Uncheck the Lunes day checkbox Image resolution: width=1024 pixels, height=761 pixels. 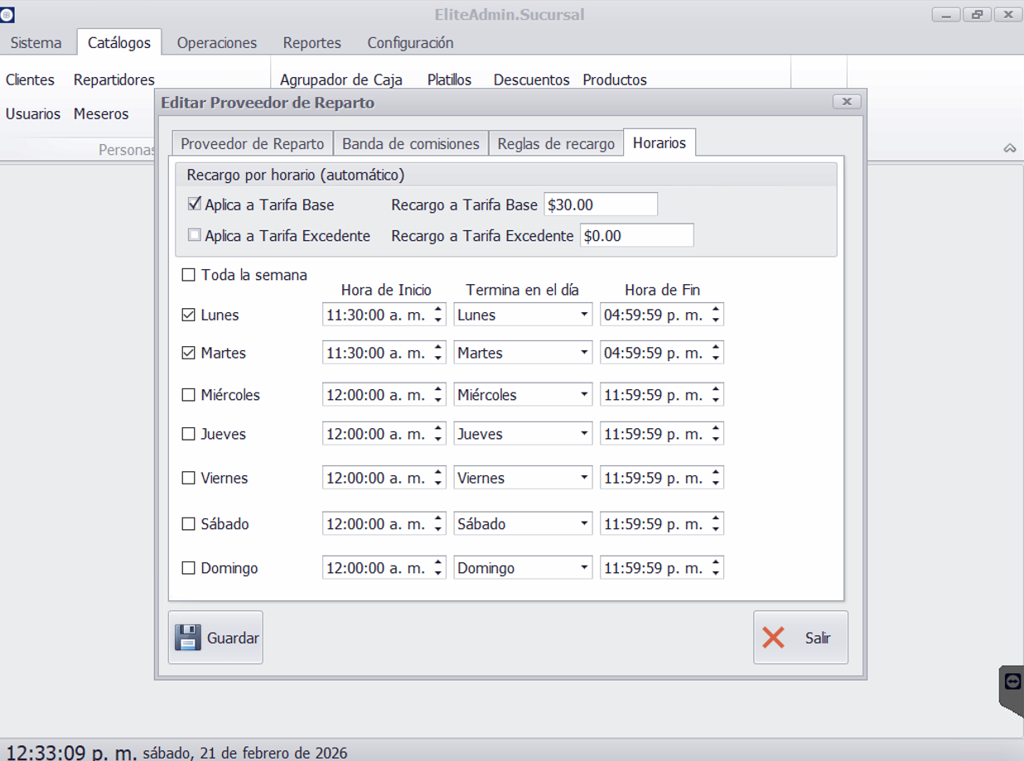coord(189,315)
